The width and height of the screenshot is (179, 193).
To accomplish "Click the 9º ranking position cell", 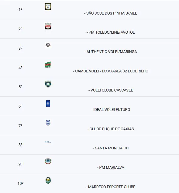I will click(x=20, y=164).
